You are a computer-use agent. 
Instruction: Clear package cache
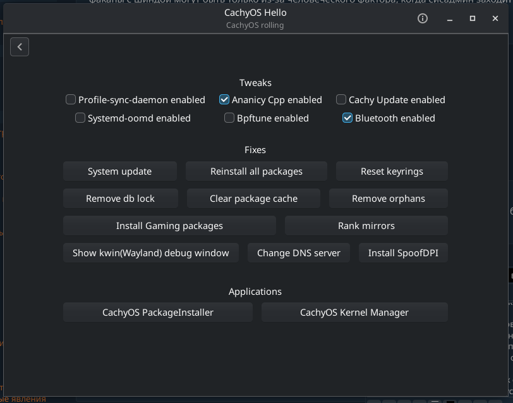click(x=253, y=198)
